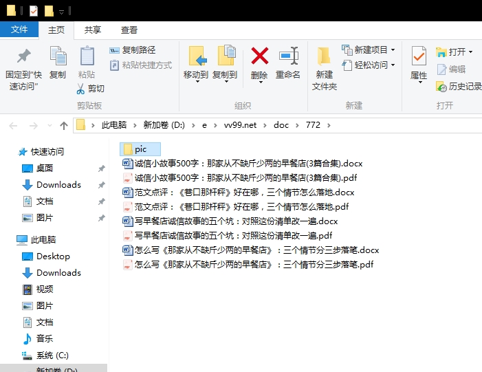Screen dimensions: 482x372
Task: Select Cut with scissors icon
Action: [91, 89]
